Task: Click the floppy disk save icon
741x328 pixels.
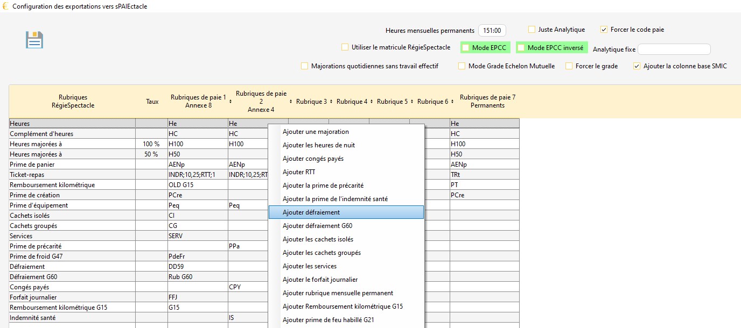Action: 34,40
